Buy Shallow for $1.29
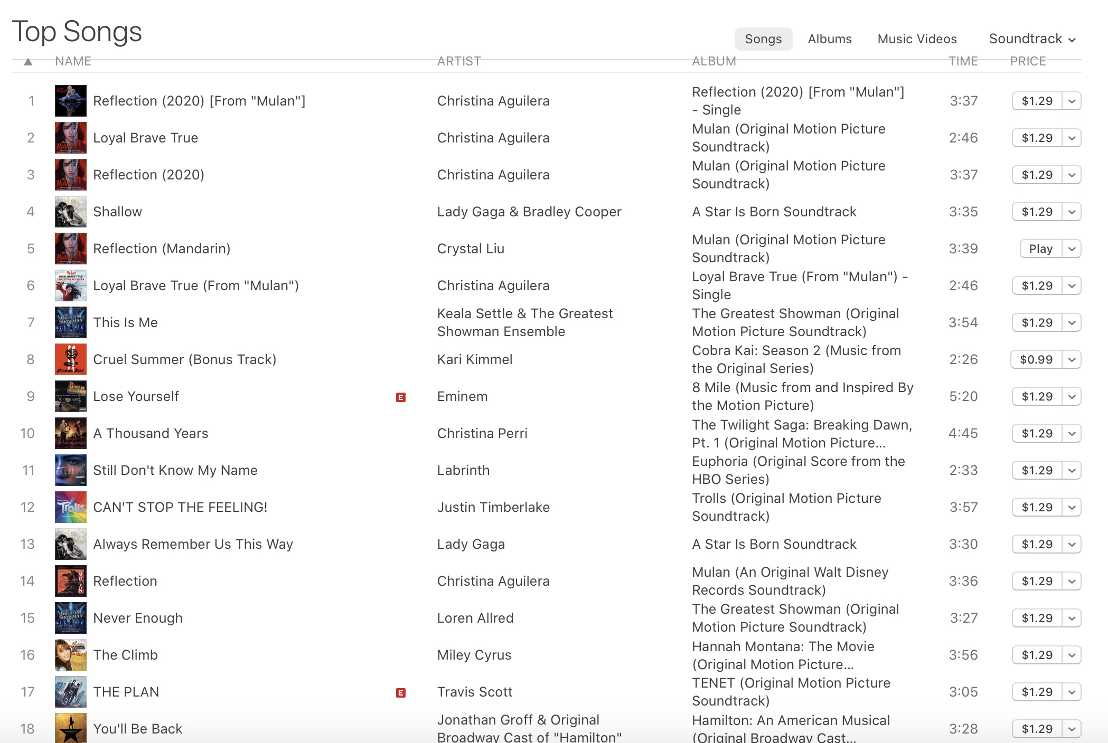1108x743 pixels. point(1037,212)
